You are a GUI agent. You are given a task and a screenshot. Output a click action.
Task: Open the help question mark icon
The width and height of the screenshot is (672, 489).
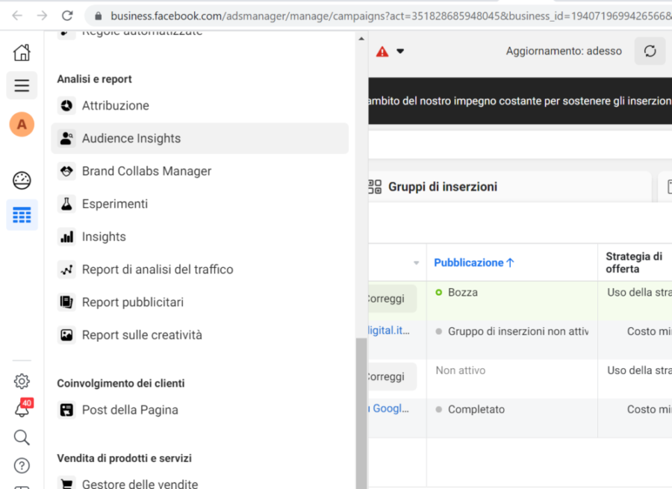pyautogui.click(x=22, y=465)
